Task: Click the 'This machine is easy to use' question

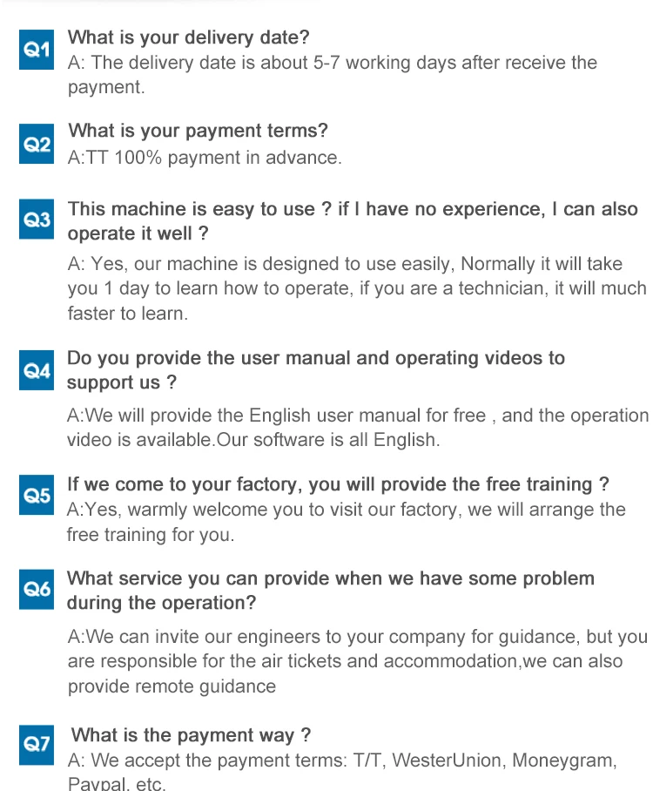Action: pyautogui.click(x=353, y=221)
